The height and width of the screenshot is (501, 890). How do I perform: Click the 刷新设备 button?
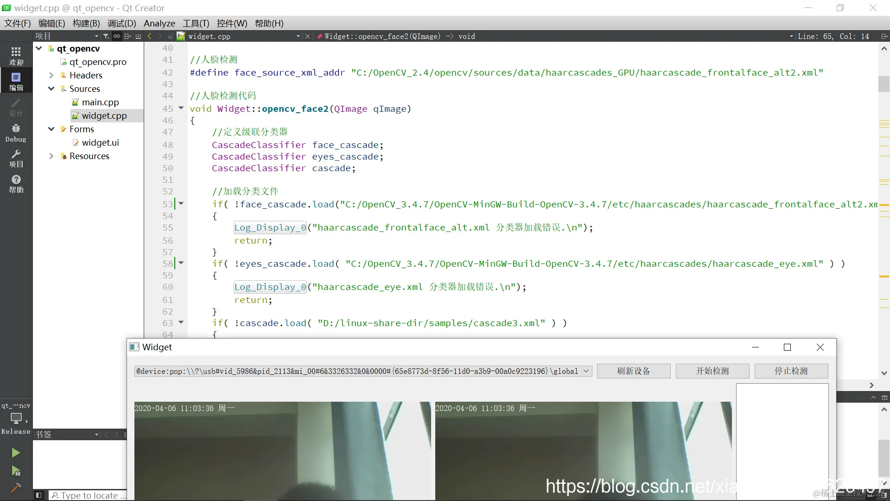[633, 371]
